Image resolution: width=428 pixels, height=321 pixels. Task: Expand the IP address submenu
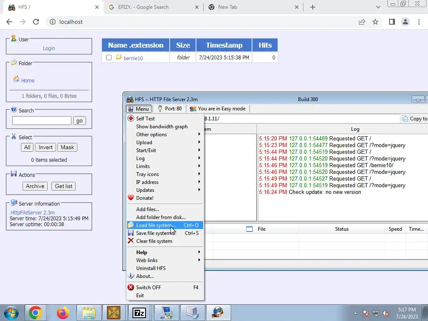click(165, 182)
